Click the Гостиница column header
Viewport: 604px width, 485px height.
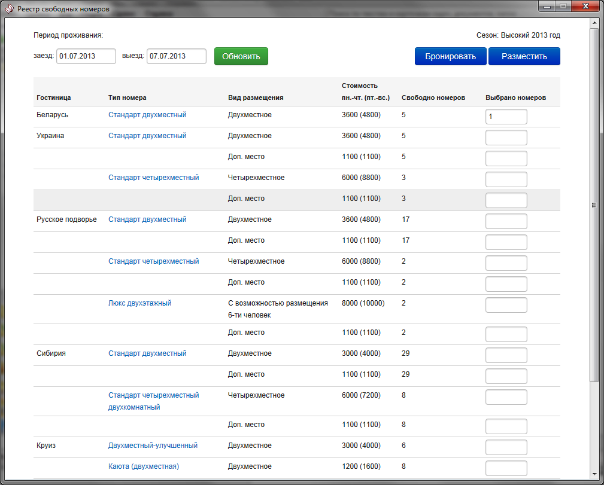coord(53,97)
